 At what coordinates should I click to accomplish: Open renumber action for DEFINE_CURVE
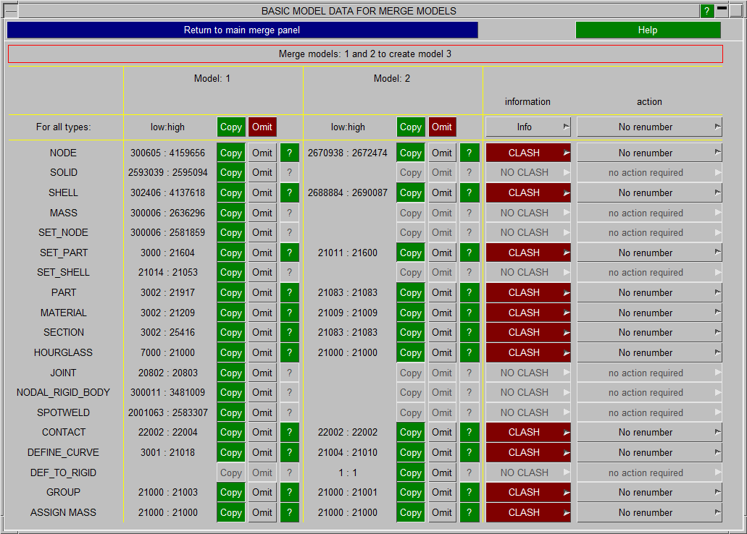(x=649, y=453)
